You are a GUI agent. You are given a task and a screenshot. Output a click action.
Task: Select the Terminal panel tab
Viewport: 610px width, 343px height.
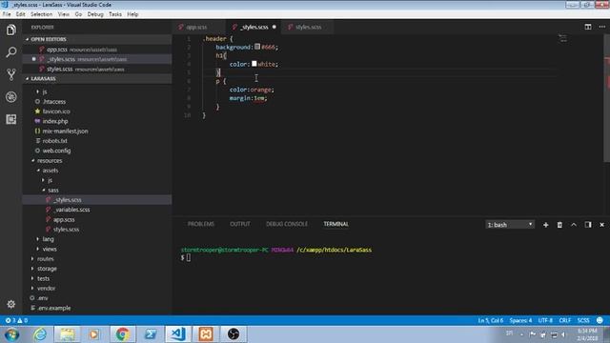tap(335, 224)
